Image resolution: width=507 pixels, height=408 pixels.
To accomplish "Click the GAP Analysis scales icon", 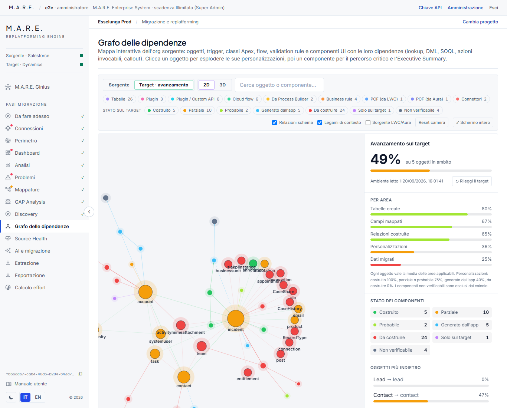I will [8, 202].
